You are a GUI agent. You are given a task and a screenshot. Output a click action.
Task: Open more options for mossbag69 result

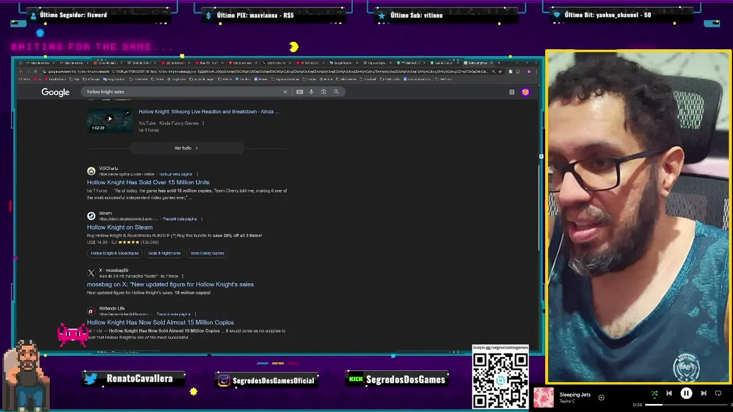(x=183, y=276)
